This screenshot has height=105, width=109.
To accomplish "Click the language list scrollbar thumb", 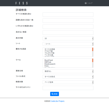I will tap(93, 49).
